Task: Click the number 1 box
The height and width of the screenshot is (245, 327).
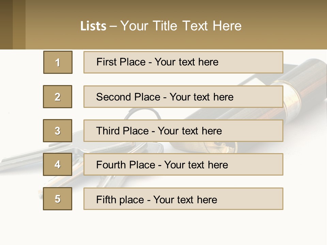Action: [x=58, y=62]
